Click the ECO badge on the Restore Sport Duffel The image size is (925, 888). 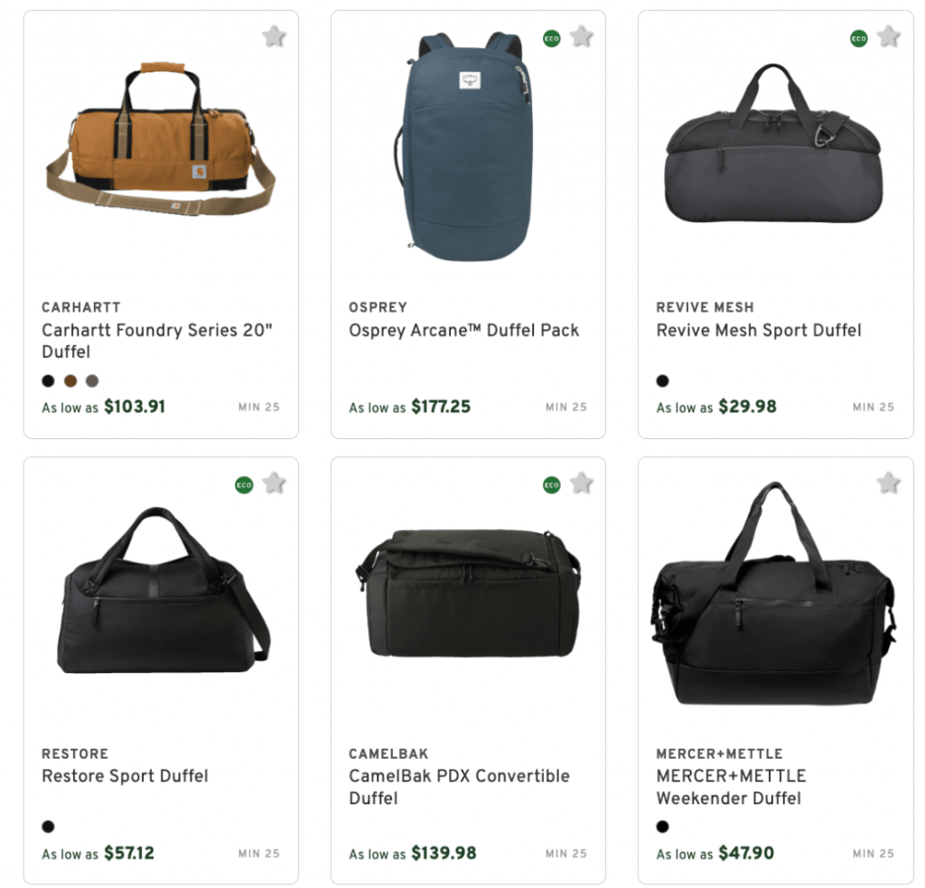click(x=243, y=483)
